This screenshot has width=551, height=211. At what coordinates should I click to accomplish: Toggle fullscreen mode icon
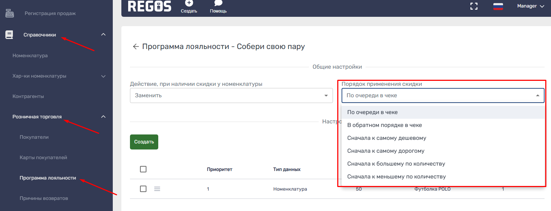[x=474, y=6]
